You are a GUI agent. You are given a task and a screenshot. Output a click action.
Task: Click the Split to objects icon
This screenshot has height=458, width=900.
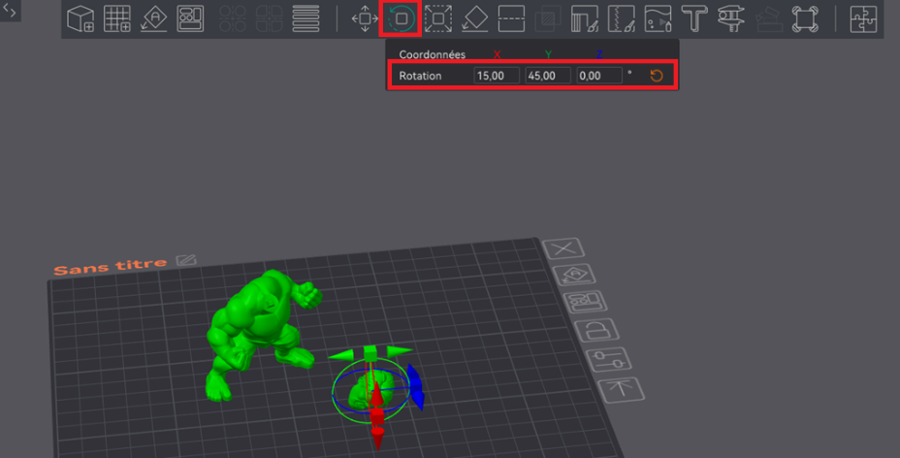click(233, 19)
